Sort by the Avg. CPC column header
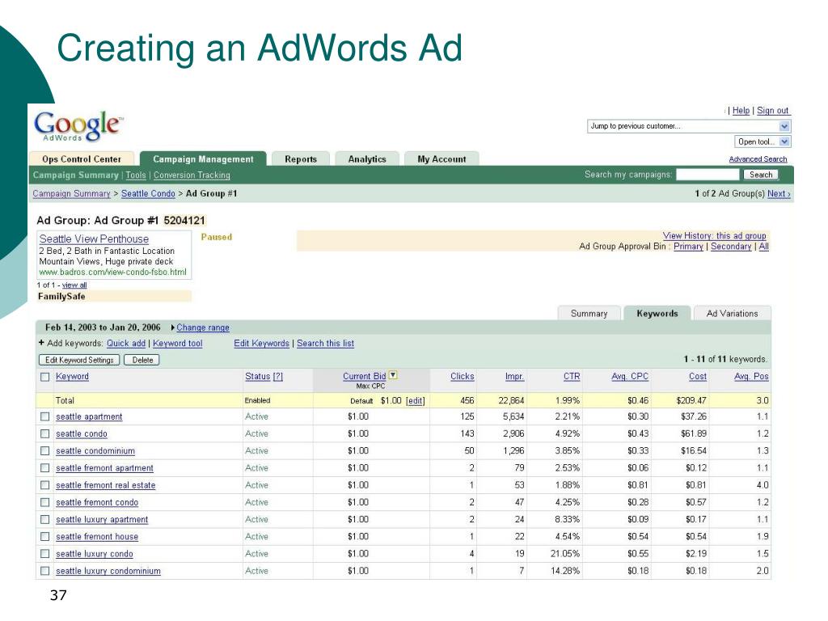 coord(629,376)
